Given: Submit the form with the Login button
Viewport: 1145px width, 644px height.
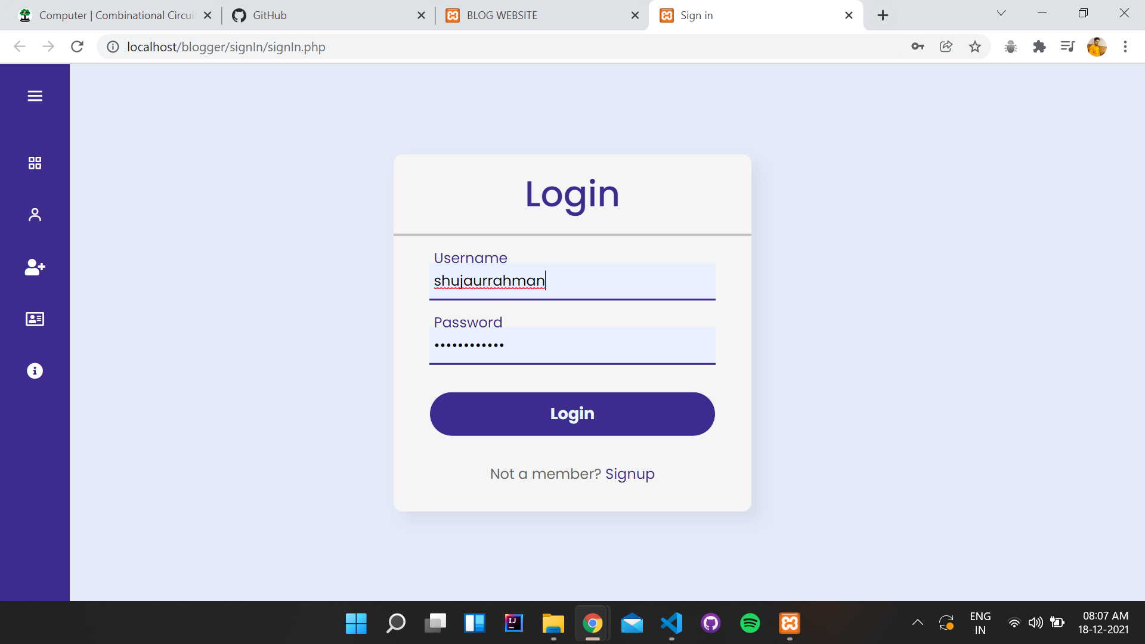Looking at the screenshot, I should (572, 414).
